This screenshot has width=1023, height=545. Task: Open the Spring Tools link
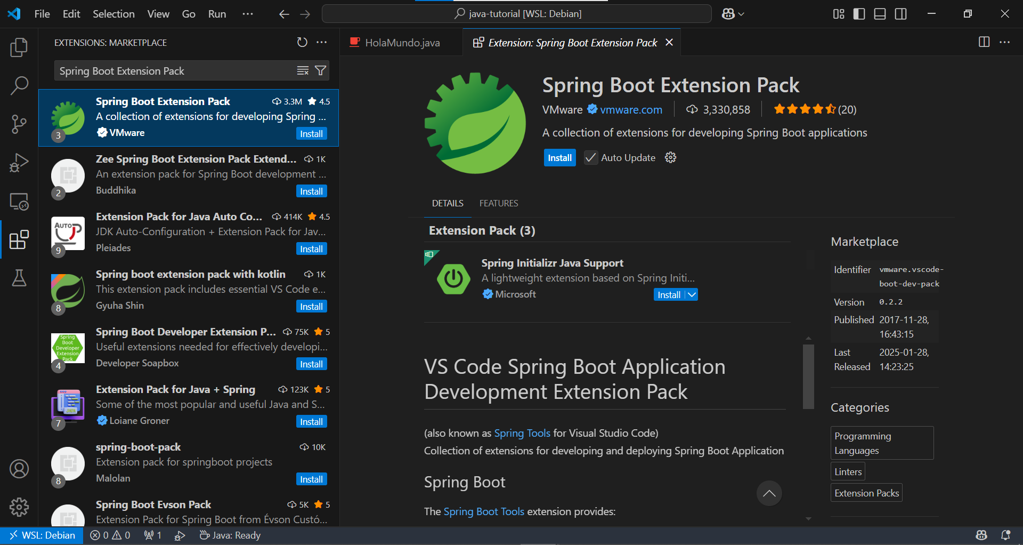tap(522, 433)
